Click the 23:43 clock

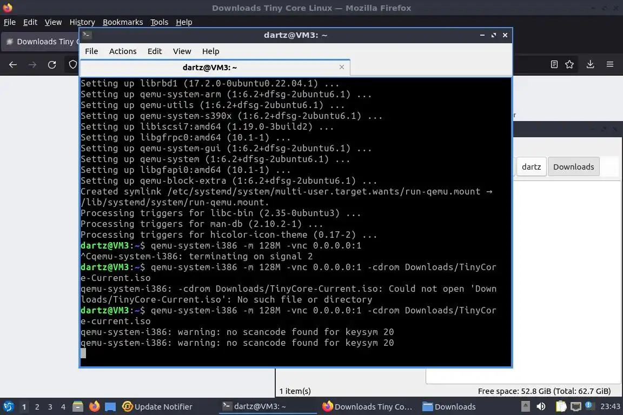click(x=610, y=406)
